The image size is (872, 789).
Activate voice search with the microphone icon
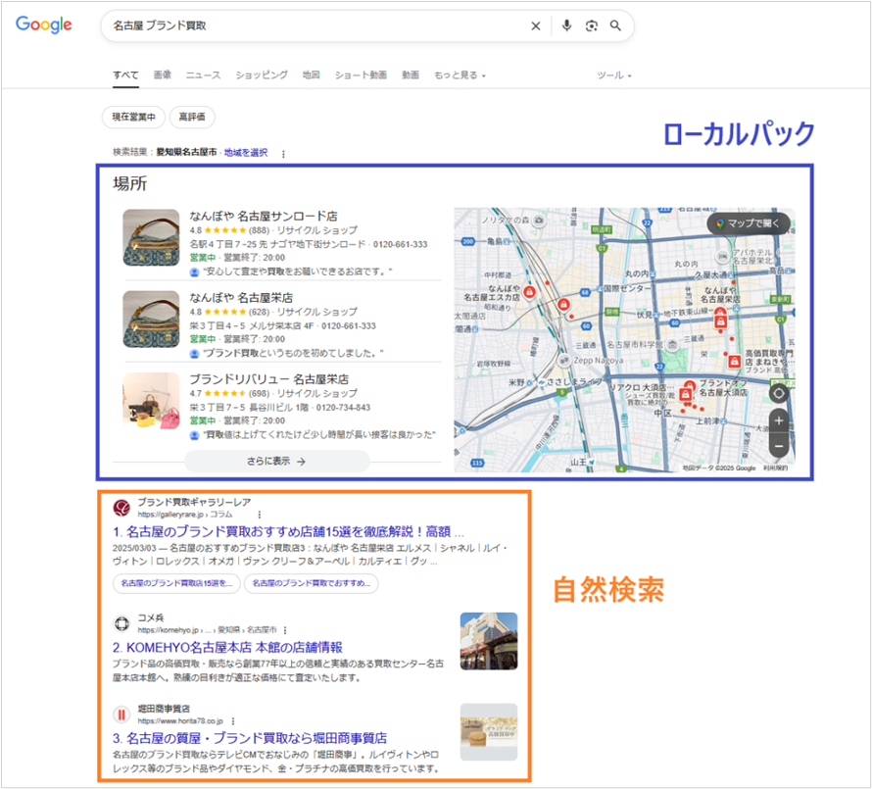[x=568, y=25]
